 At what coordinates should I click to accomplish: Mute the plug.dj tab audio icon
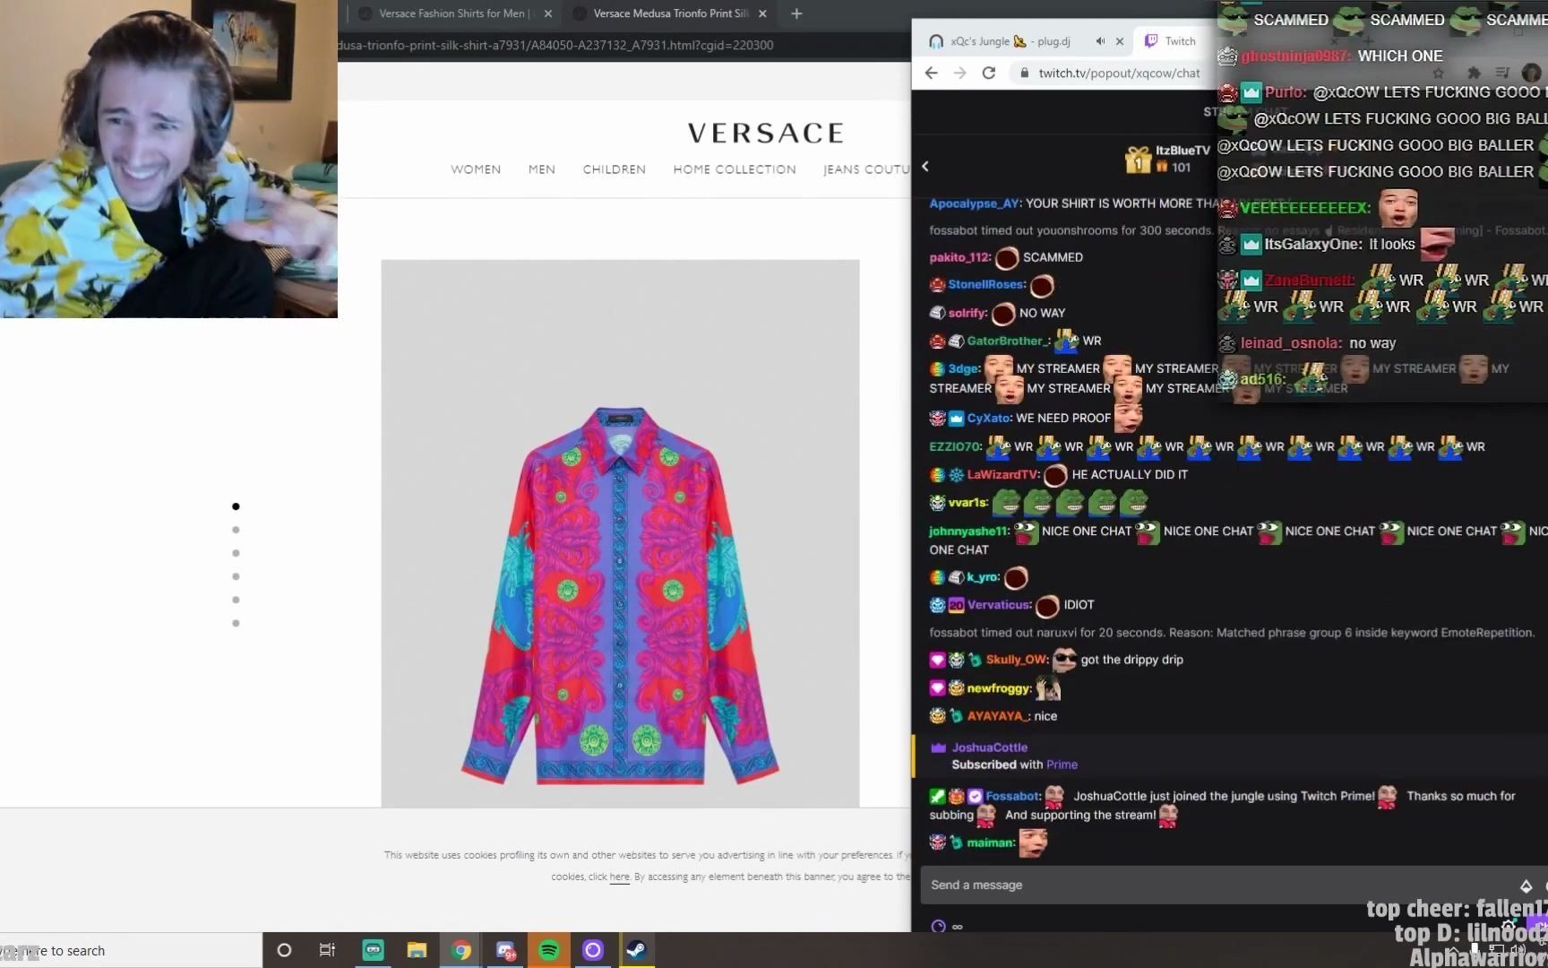pyautogui.click(x=1100, y=41)
